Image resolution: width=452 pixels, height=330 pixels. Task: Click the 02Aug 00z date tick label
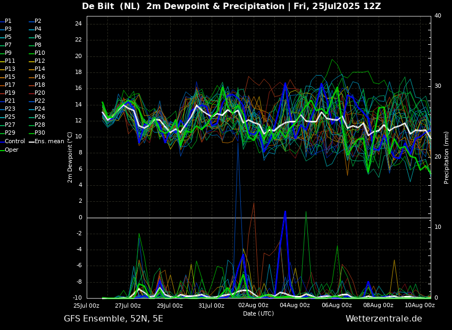click(x=253, y=306)
